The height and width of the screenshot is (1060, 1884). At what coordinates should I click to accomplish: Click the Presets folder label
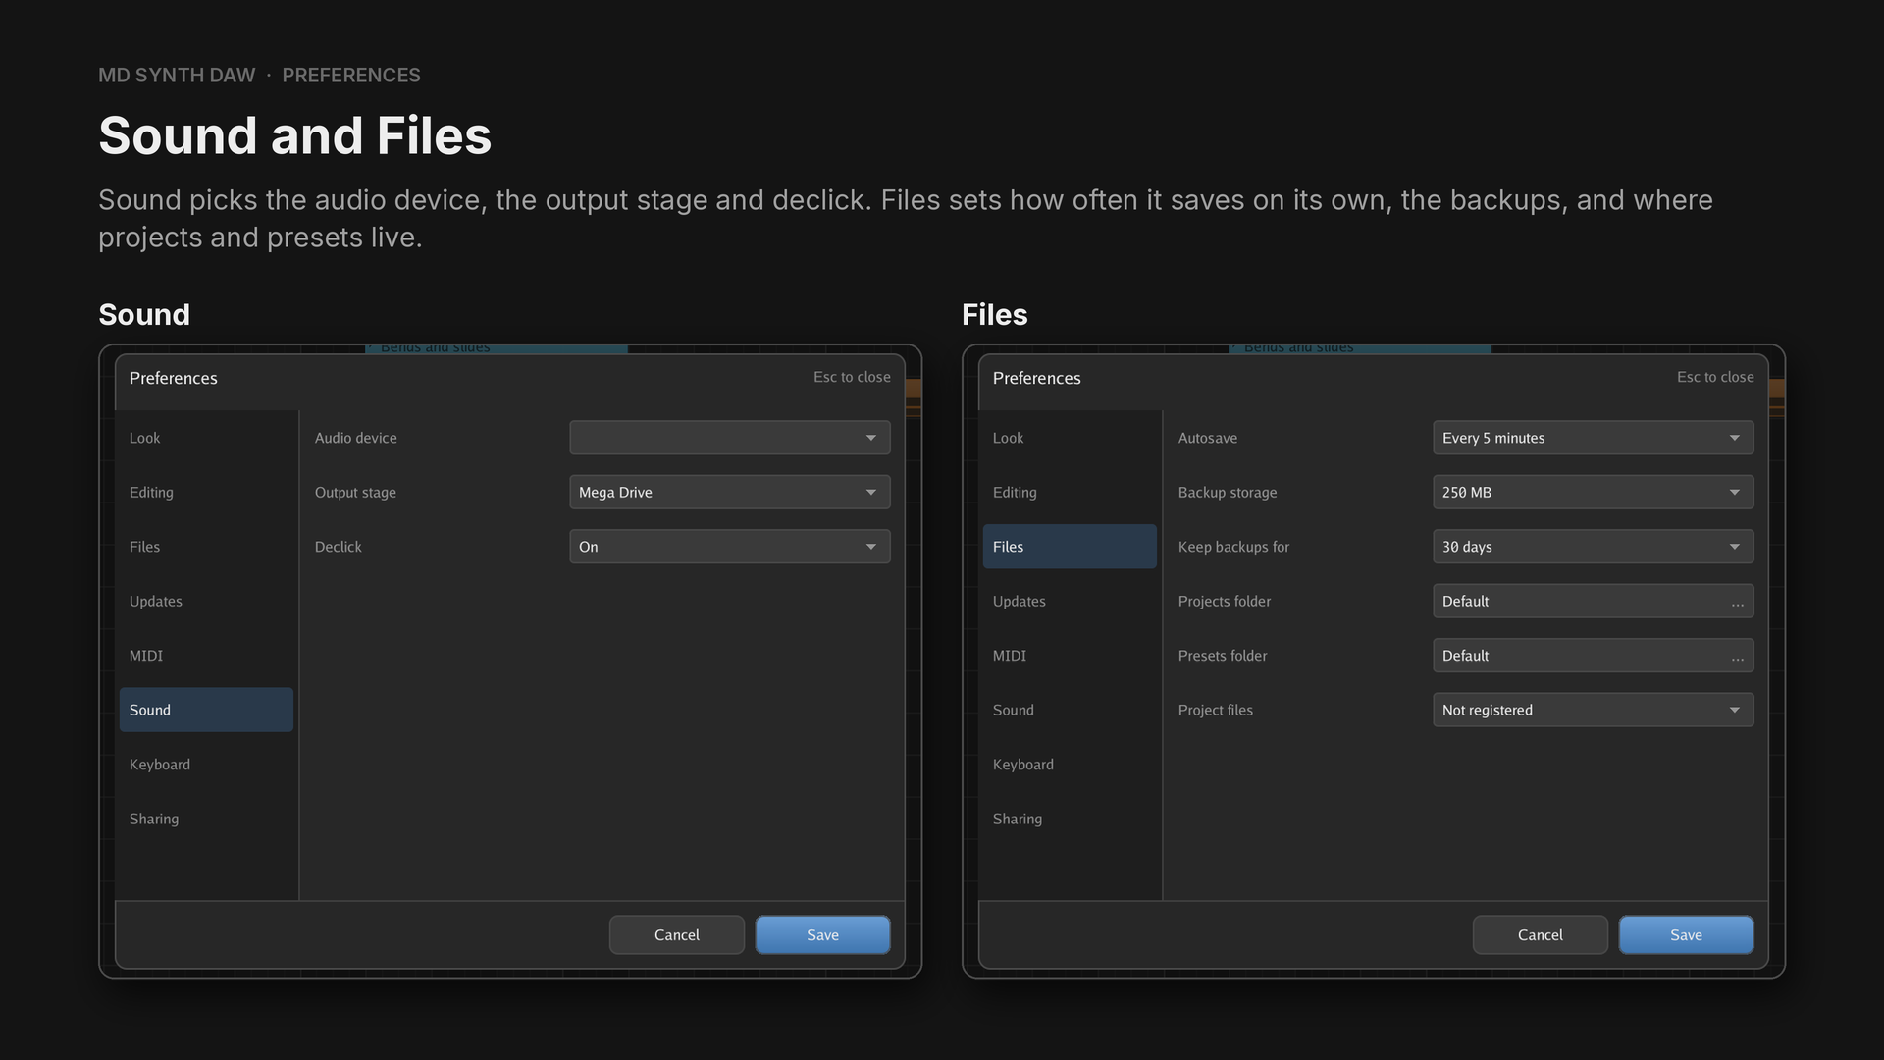1222,656
